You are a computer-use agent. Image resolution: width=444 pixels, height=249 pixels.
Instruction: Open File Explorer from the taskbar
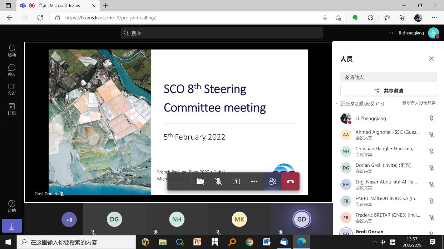[x=163, y=242]
